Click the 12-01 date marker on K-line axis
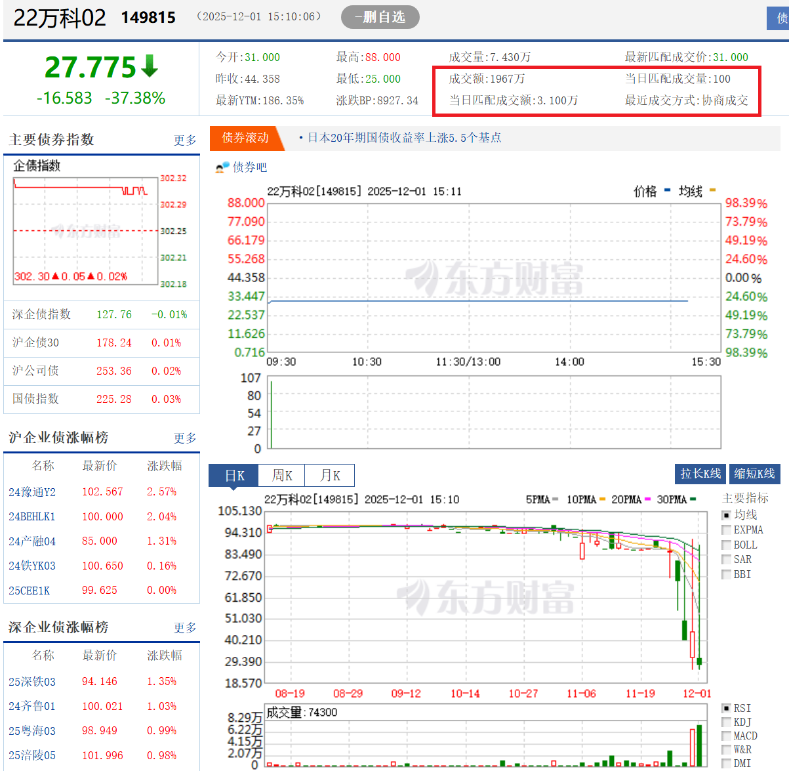Viewport: 789px width, 771px height. [x=697, y=694]
